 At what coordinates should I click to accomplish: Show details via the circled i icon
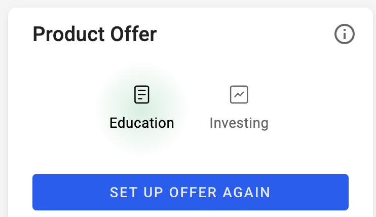point(345,34)
